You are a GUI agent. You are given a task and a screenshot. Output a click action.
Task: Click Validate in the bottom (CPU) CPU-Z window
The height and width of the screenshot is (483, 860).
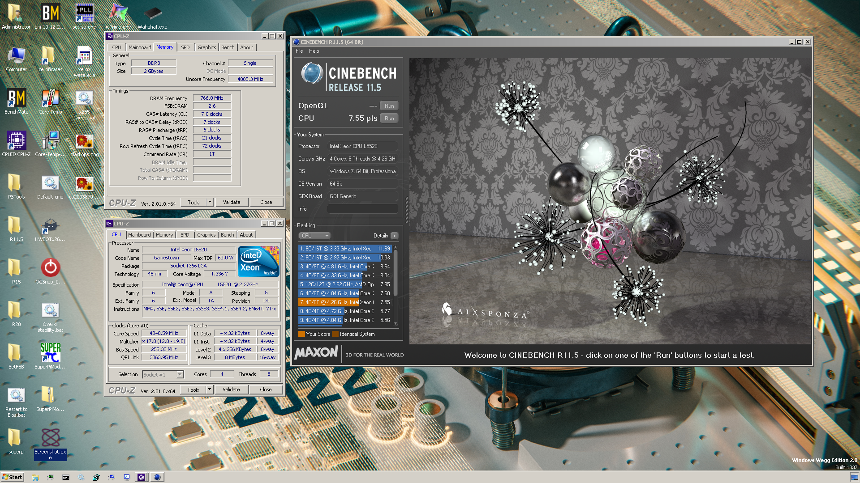[231, 390]
